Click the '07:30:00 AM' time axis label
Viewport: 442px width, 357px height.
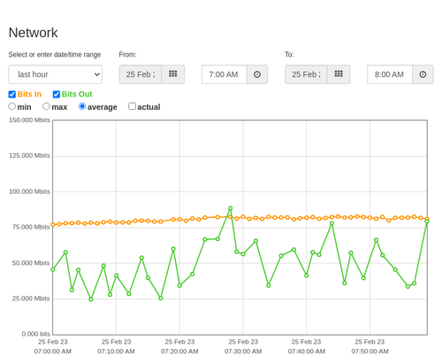tap(243, 352)
